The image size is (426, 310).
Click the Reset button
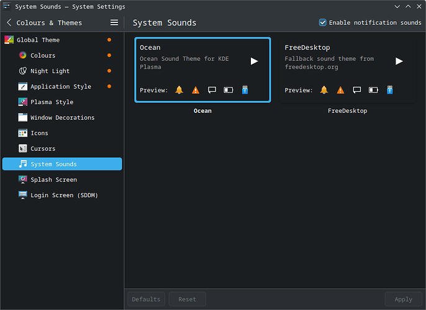pos(187,299)
